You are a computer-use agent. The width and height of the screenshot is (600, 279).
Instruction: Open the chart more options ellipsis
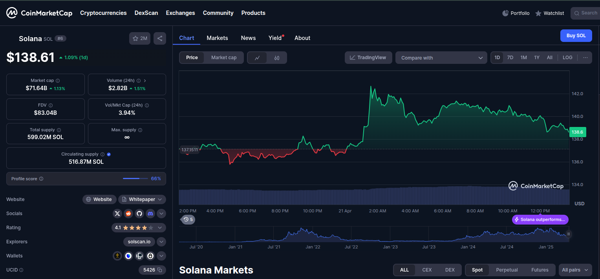(585, 58)
